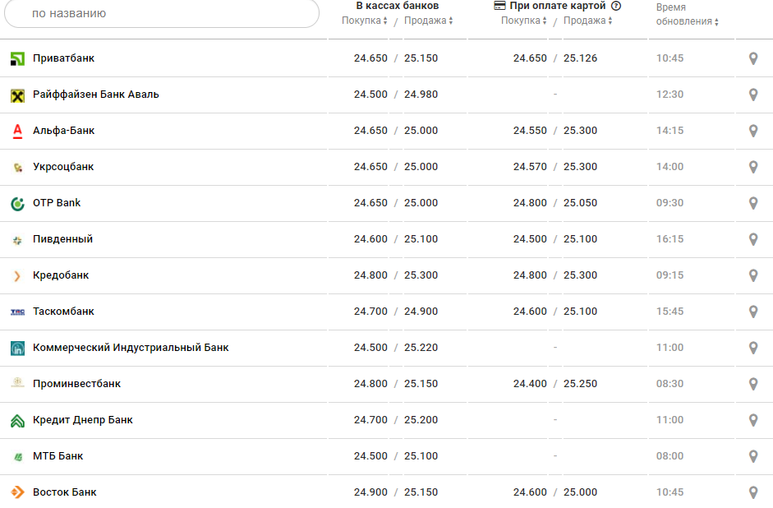This screenshot has height=508, width=773.
Task: Sort by cash desk Покупка column
Action: point(364,21)
